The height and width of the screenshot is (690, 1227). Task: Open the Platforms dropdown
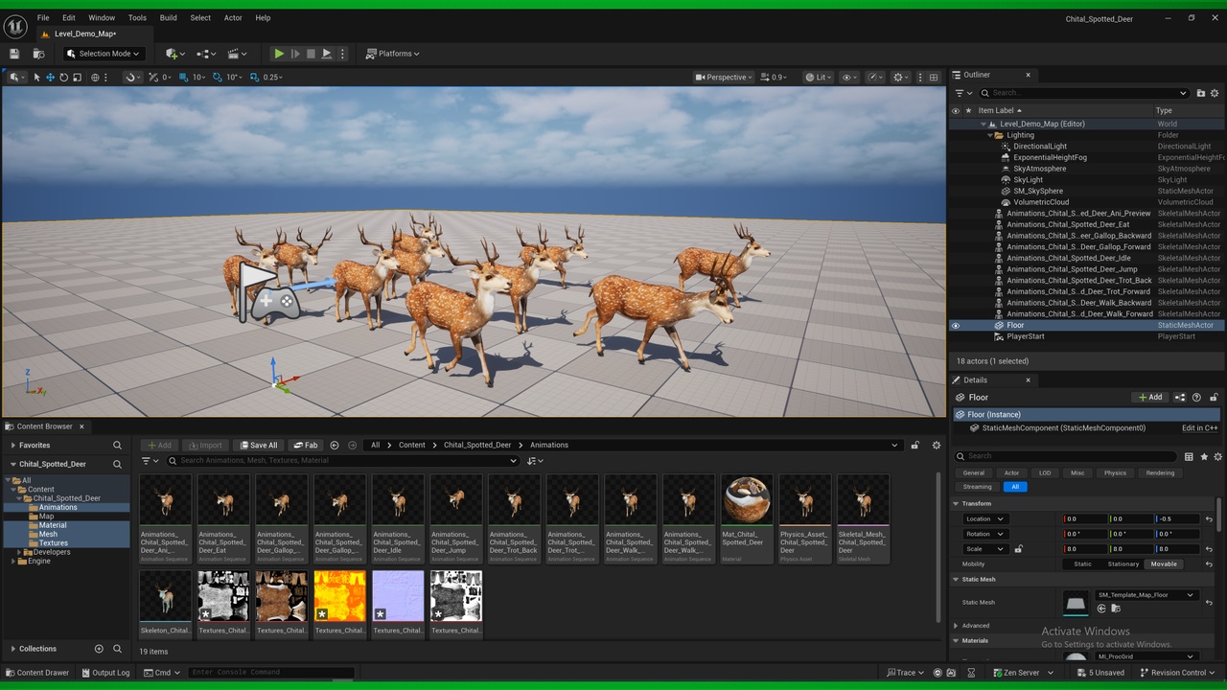pyautogui.click(x=393, y=54)
